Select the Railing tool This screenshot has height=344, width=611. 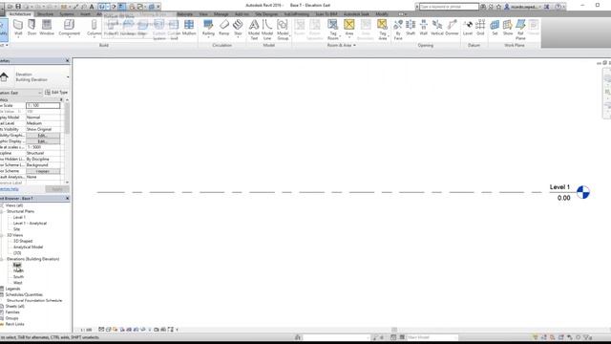[208, 28]
